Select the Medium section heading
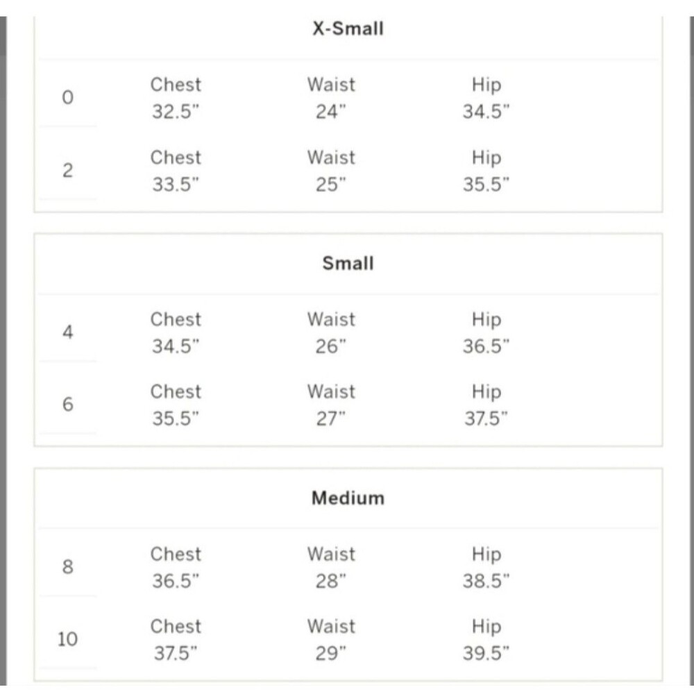Screen dimensions: 694x694 tap(348, 498)
